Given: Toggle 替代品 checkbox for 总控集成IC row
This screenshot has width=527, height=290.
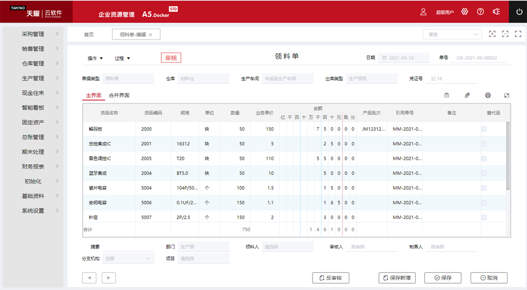Looking at the screenshot, I should (483, 144).
